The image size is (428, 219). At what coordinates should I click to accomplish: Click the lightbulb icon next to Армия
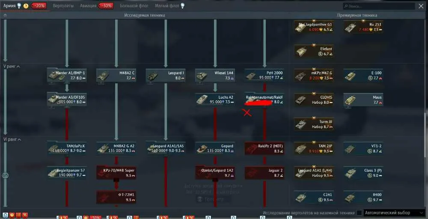pyautogui.click(x=19, y=6)
